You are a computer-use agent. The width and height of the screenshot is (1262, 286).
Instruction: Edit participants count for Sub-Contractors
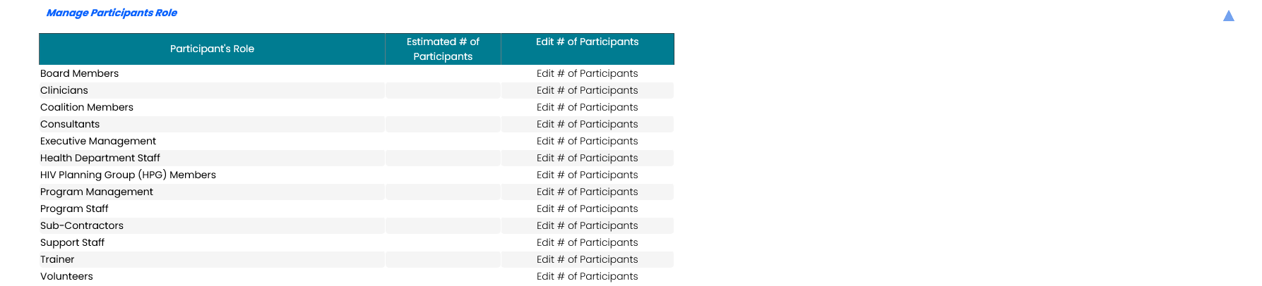(587, 225)
